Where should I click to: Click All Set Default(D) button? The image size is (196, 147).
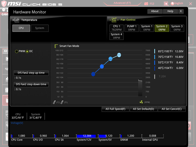tap(143, 109)
